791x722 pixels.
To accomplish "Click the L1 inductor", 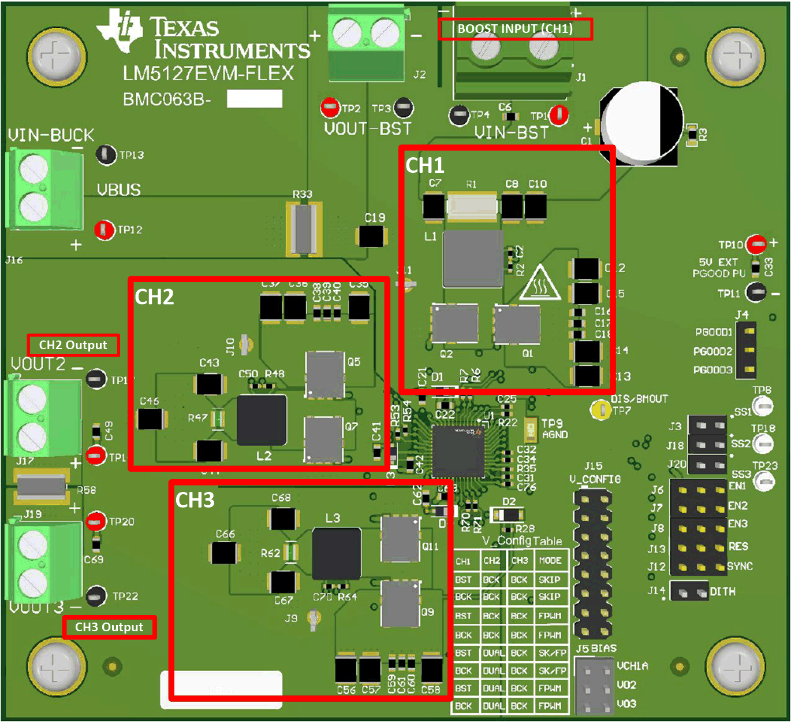I will [x=473, y=259].
